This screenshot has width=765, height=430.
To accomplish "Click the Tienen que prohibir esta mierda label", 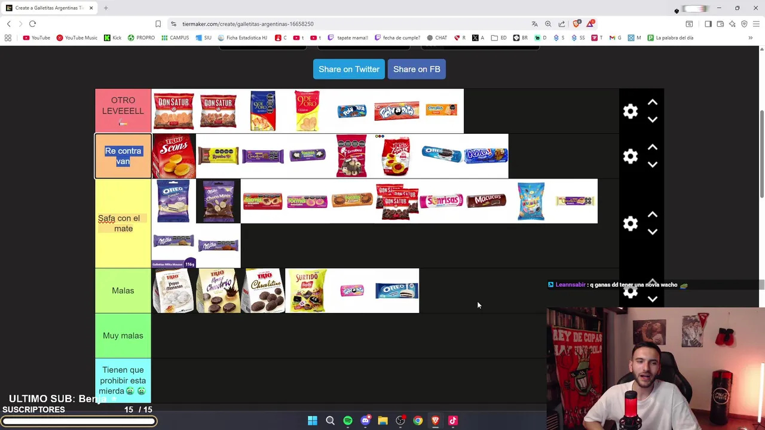I will pyautogui.click(x=123, y=380).
